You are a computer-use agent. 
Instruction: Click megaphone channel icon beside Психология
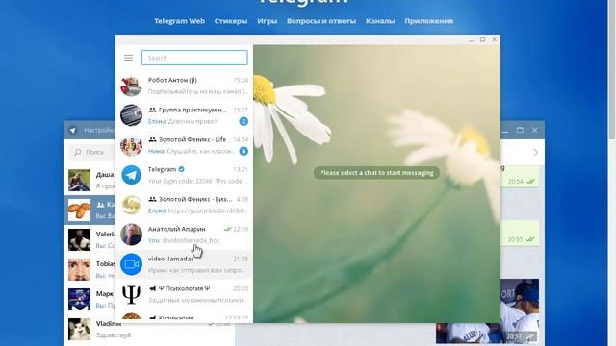click(152, 288)
